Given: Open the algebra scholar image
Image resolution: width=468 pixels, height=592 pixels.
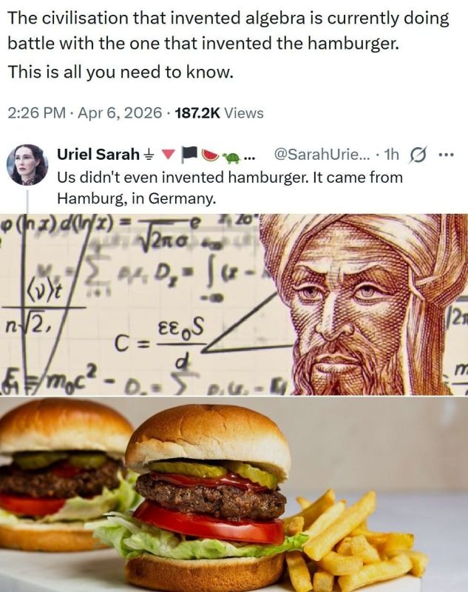Looking at the screenshot, I should click(x=234, y=304).
